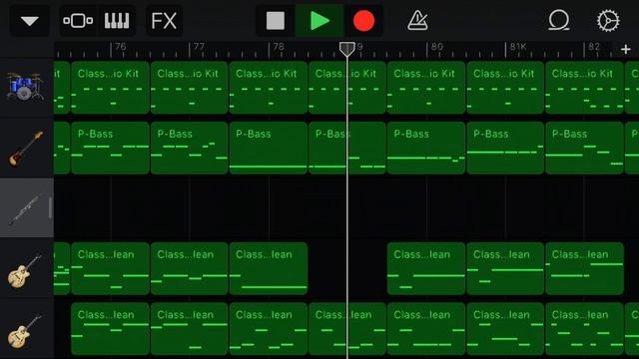The image size is (639, 359).
Task: Select the first hollow-body guitar track header
Action: (27, 268)
